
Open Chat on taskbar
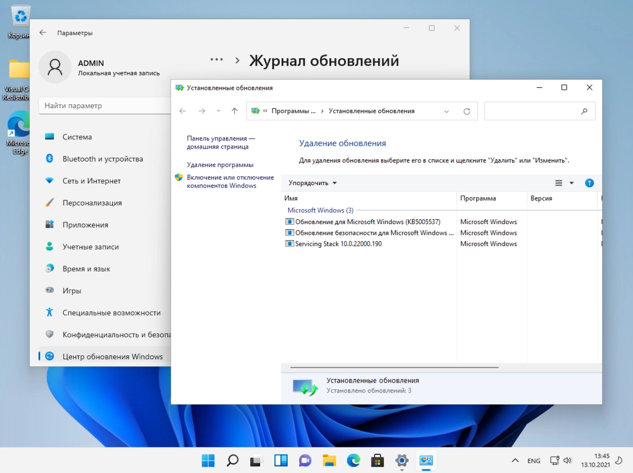pyautogui.click(x=305, y=461)
